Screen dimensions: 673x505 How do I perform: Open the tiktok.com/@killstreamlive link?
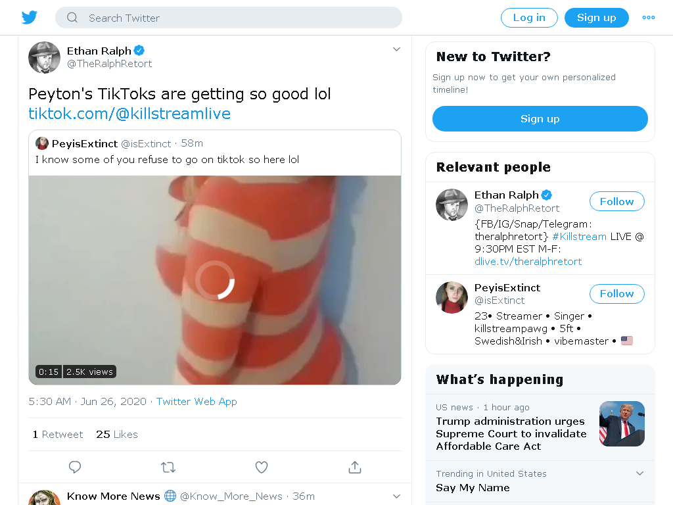pos(129,114)
